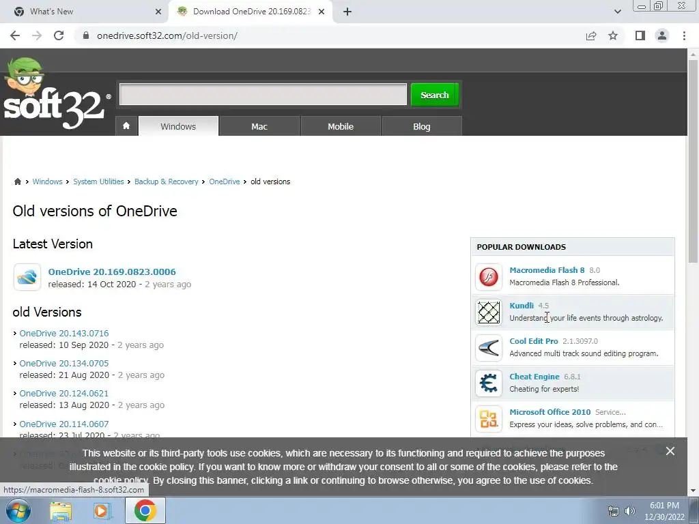Click the home icon in navigation bar
699x524 pixels.
126,126
